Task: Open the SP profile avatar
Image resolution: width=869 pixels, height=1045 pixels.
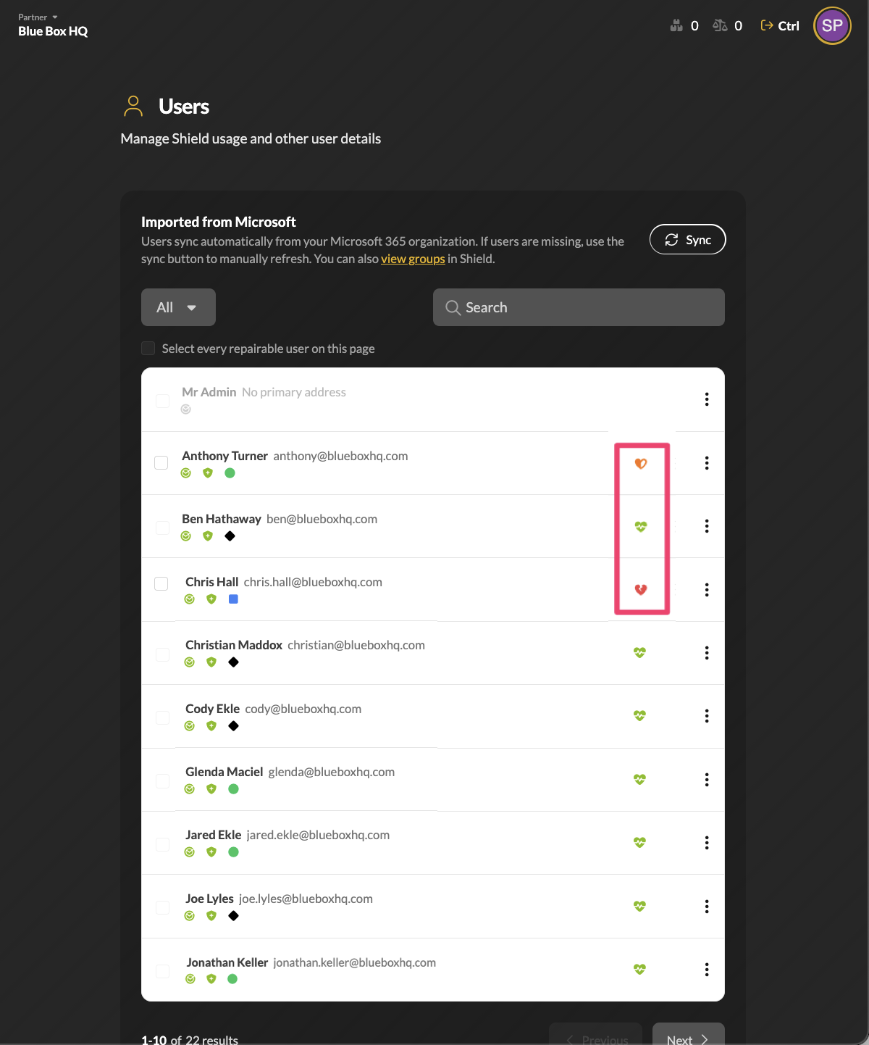Action: click(832, 26)
